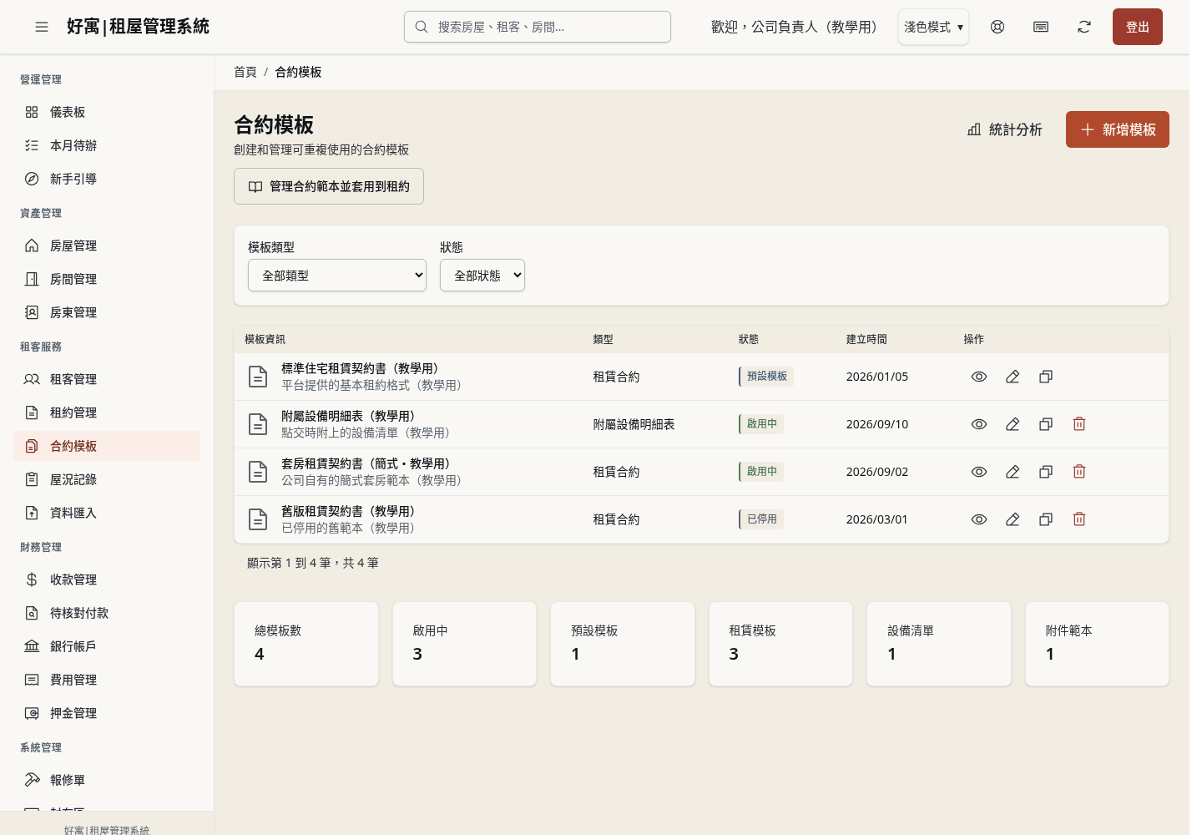The image size is (1202, 835).
Task: Click the date 2026/09/10
Action: tap(877, 424)
